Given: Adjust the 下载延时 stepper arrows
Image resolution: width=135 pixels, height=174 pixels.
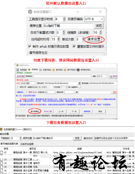Looking at the screenshot, I should coord(20,138).
